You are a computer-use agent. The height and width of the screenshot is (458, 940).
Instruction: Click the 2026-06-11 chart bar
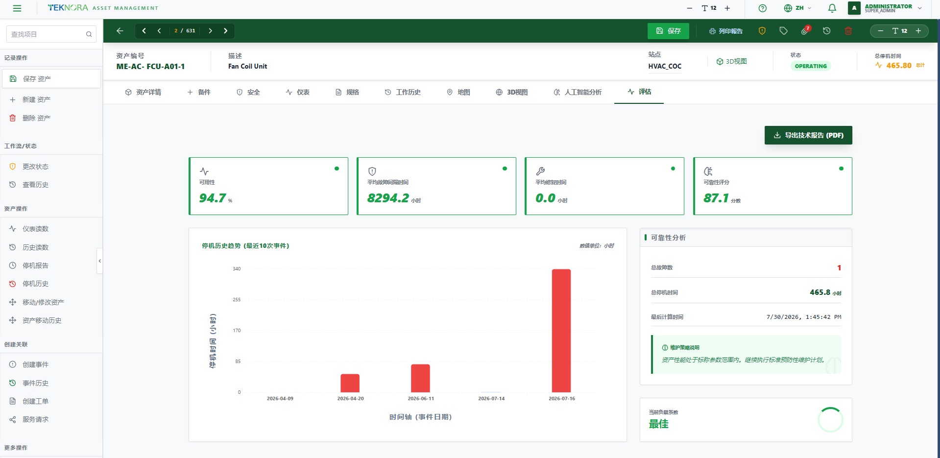[x=420, y=378]
